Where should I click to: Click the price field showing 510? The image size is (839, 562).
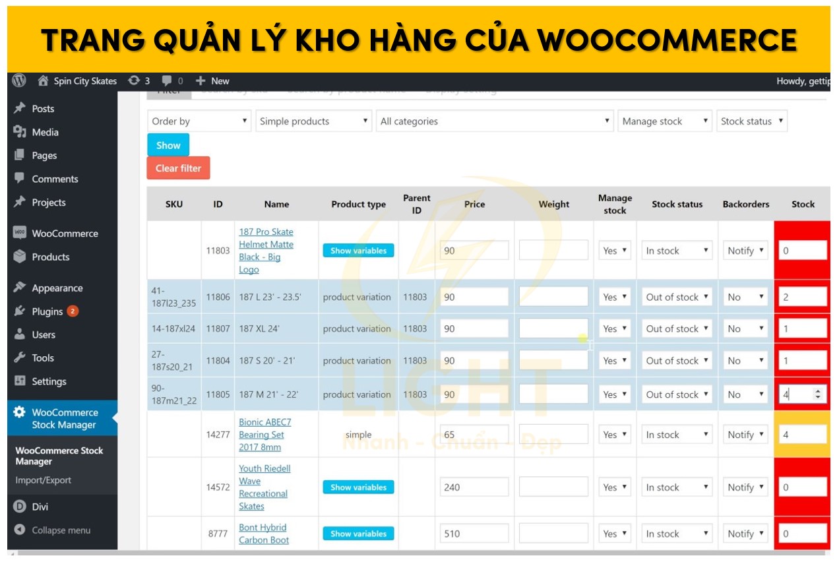tap(474, 534)
